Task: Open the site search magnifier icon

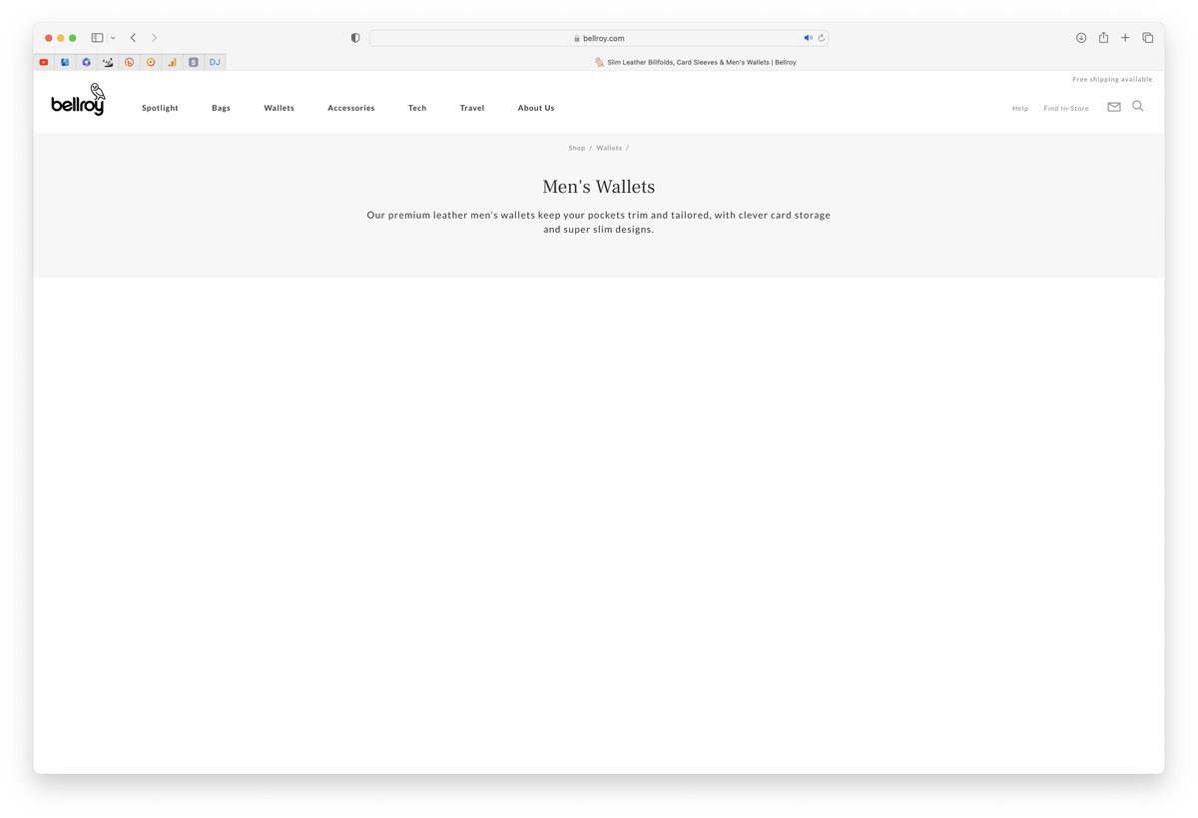Action: click(x=1138, y=106)
